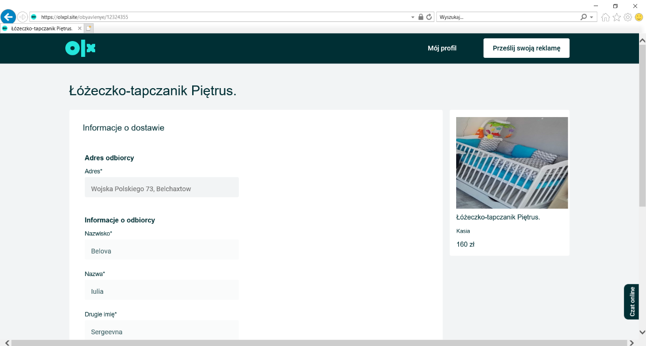Click the browser back arrow button
The width and height of the screenshot is (646, 346).
(8, 17)
